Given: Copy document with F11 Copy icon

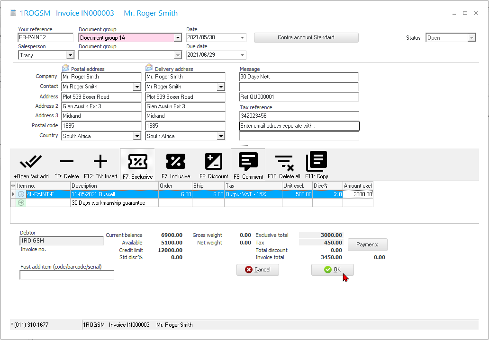Looking at the screenshot, I should click(x=317, y=162).
